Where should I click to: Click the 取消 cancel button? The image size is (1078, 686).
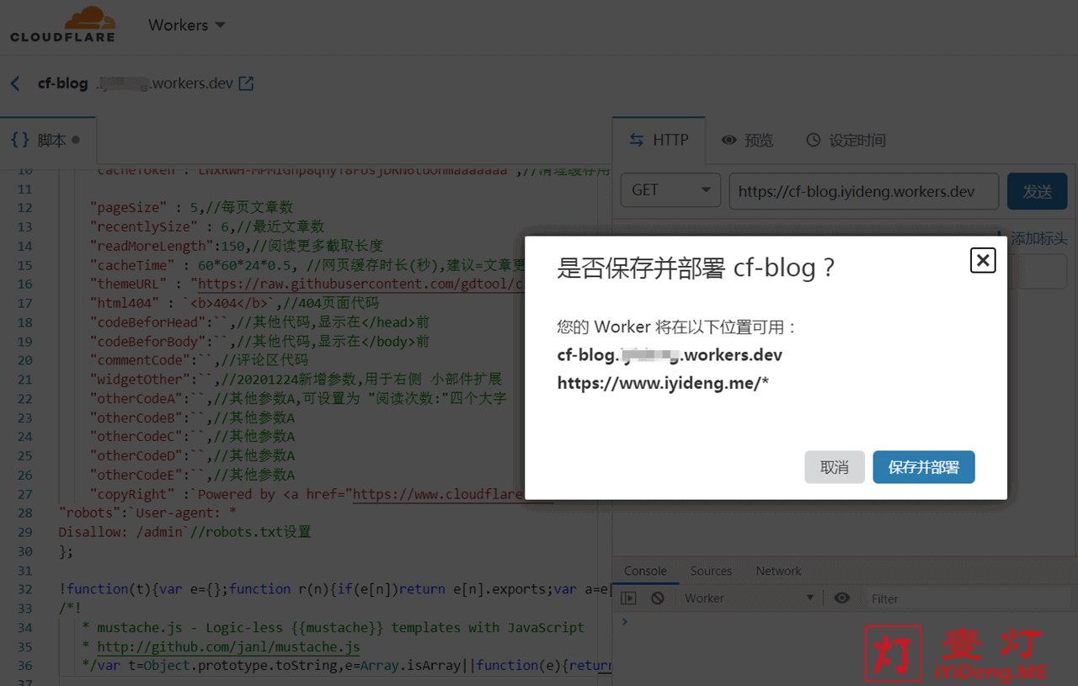point(835,467)
